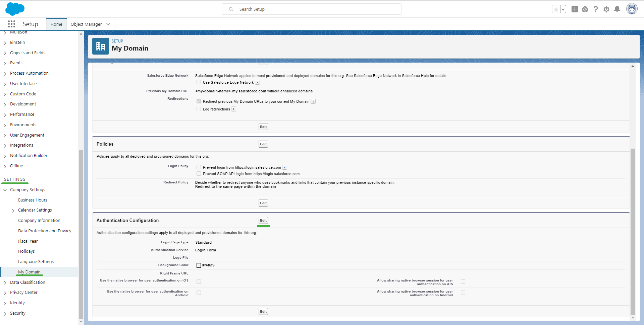This screenshot has height=325, width=644.
Task: Open the notifications bell
Action: tap(617, 9)
